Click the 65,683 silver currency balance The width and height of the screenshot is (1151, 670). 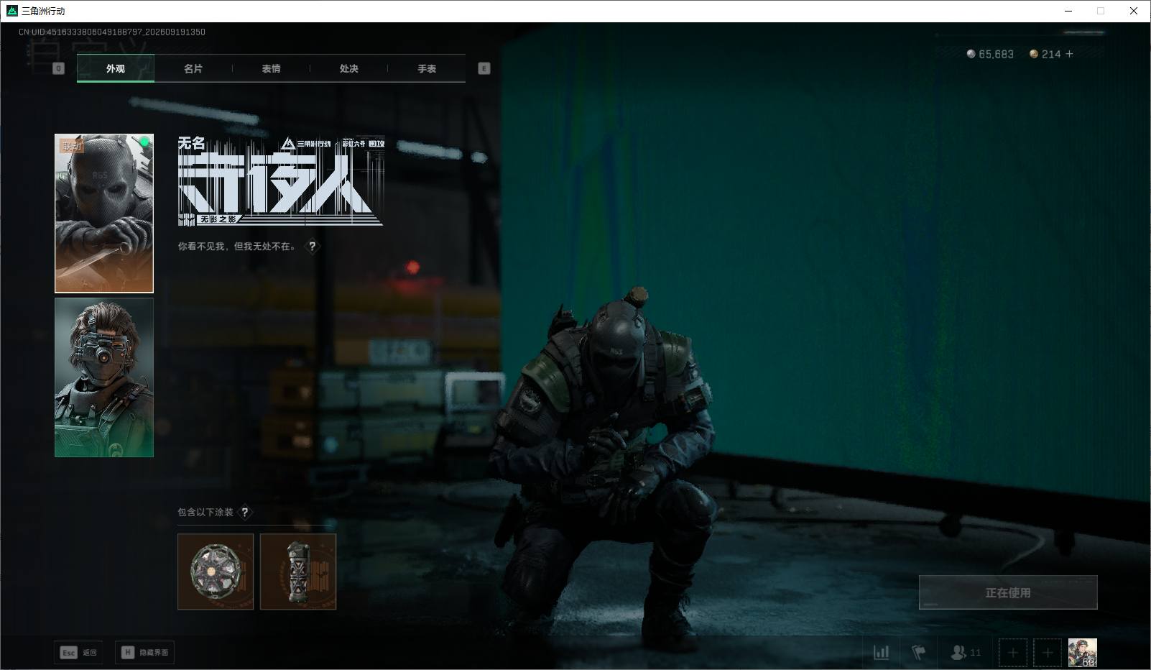(x=990, y=54)
